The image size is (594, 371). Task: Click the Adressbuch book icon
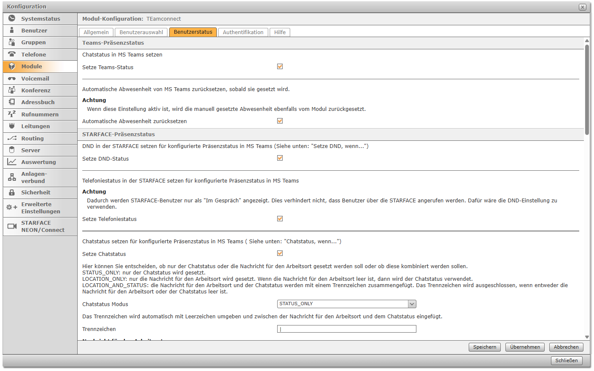pos(12,102)
